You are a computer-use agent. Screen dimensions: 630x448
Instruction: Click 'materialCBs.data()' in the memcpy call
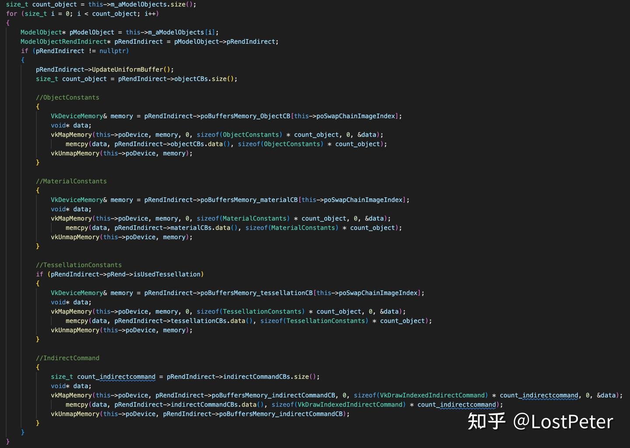tap(204, 228)
